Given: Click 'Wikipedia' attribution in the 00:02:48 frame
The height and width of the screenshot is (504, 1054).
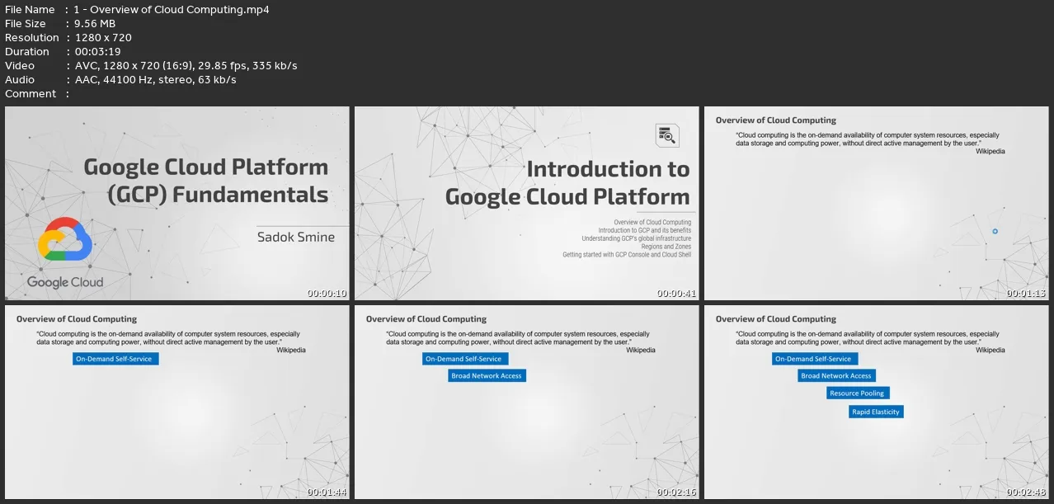Looking at the screenshot, I should tap(990, 350).
